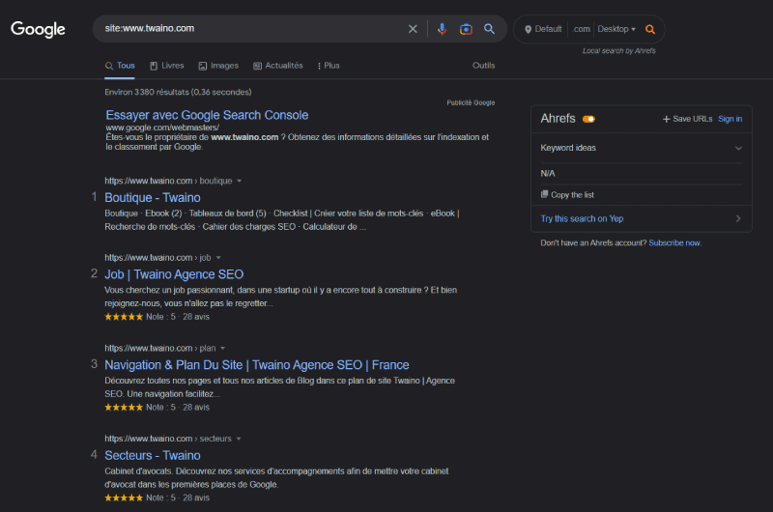Open Try this search on Yep arrow
773x512 pixels.
pyautogui.click(x=738, y=218)
